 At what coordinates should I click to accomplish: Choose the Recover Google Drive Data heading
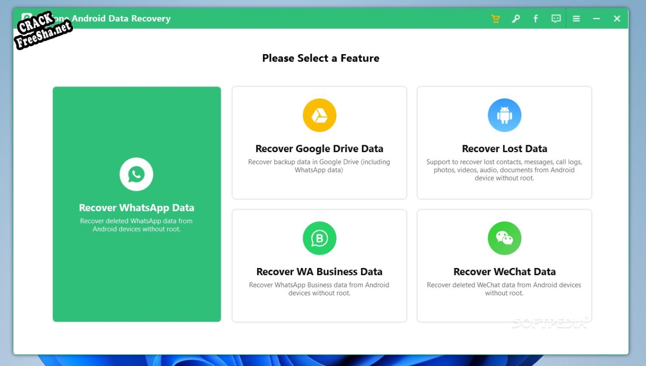pyautogui.click(x=319, y=149)
